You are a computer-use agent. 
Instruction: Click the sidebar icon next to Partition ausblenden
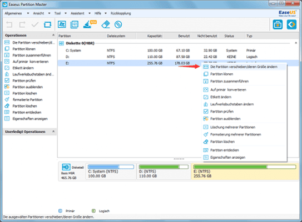pos(7,87)
